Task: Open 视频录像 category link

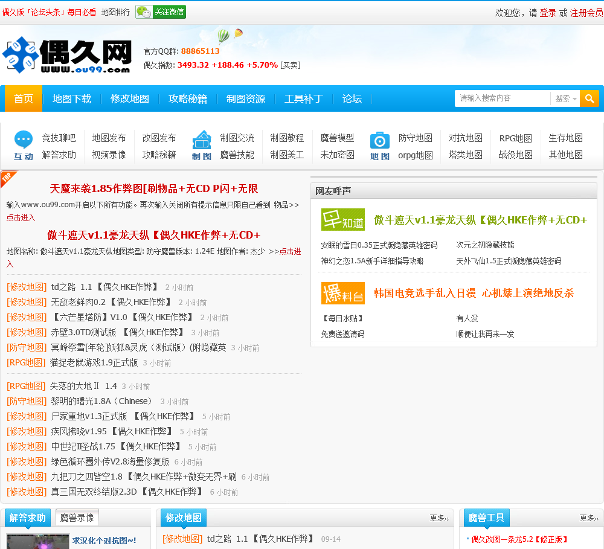Action: 109,155
